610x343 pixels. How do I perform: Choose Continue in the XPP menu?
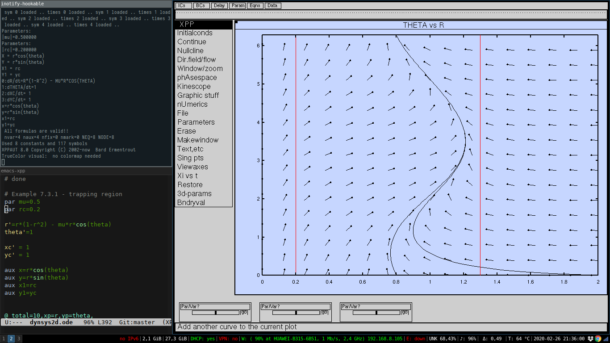204,42
